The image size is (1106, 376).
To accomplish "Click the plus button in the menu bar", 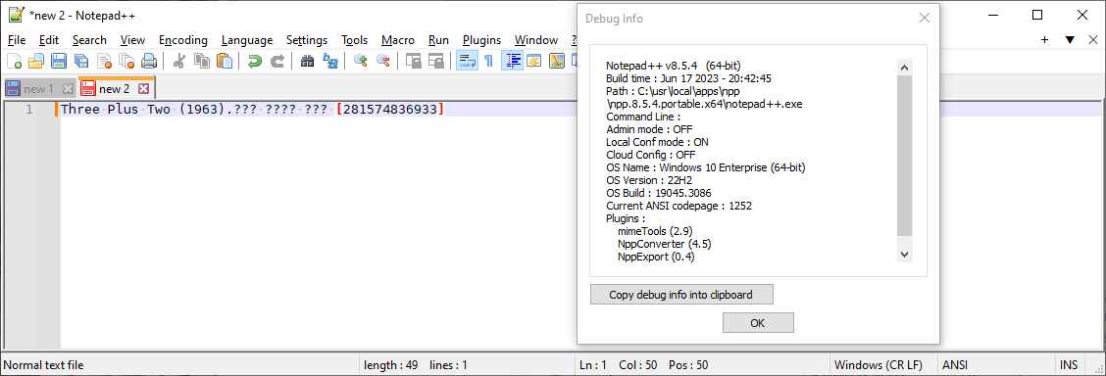I will tap(1044, 40).
